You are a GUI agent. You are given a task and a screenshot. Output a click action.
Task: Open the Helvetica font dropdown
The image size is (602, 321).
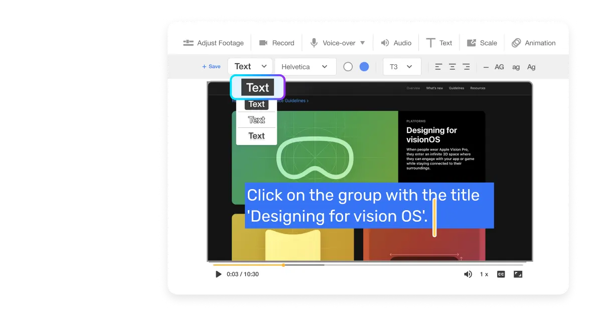point(305,66)
